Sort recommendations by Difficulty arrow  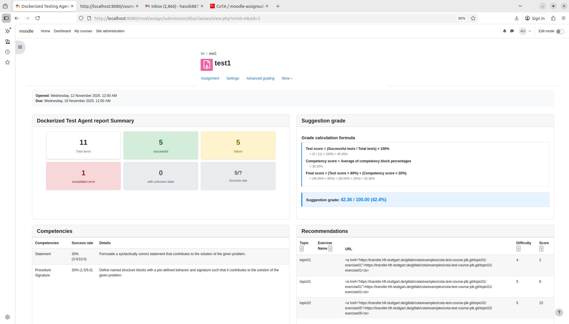[518, 249]
